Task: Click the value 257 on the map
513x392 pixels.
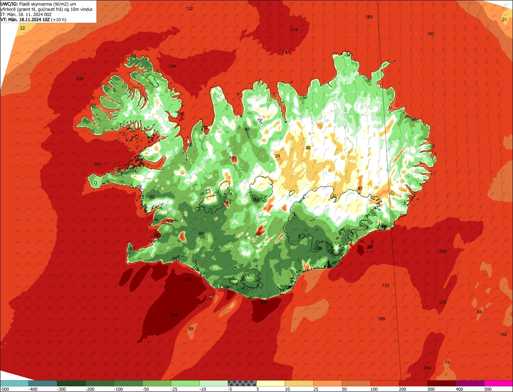Action: click(x=98, y=164)
